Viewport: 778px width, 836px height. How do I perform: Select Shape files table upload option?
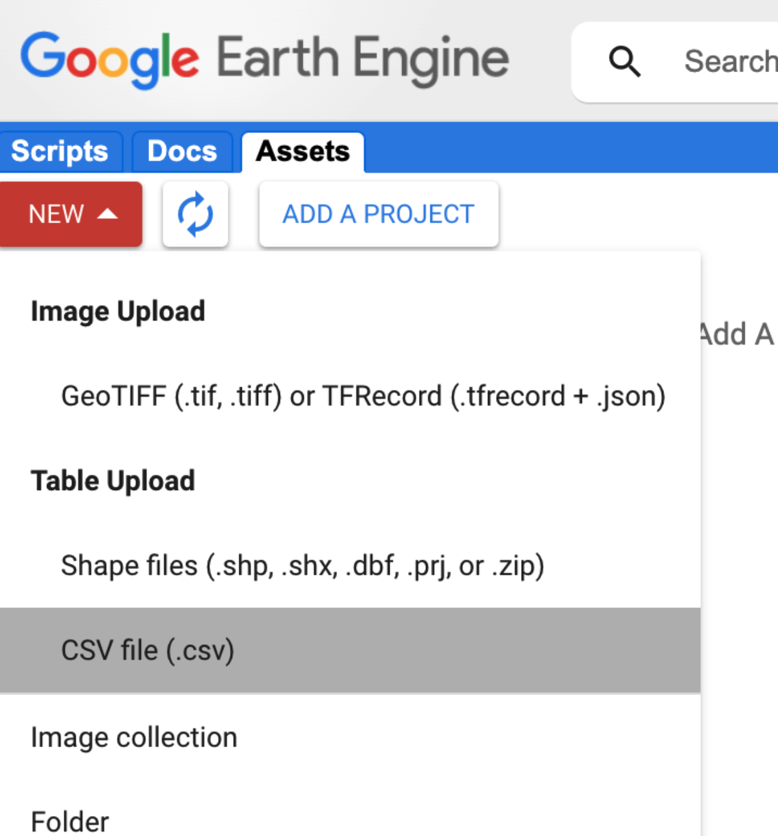pyautogui.click(x=303, y=565)
